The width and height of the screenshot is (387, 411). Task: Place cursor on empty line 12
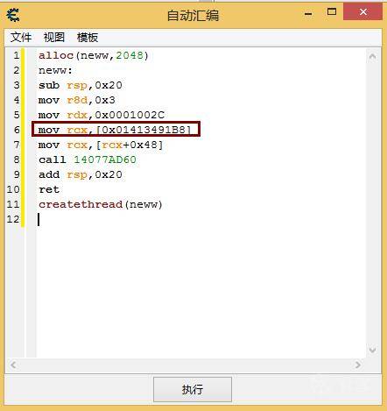click(x=201, y=219)
